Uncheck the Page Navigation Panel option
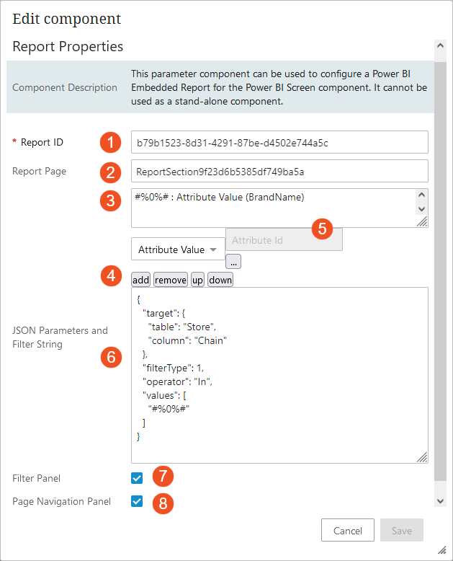The image size is (453, 561). [137, 501]
